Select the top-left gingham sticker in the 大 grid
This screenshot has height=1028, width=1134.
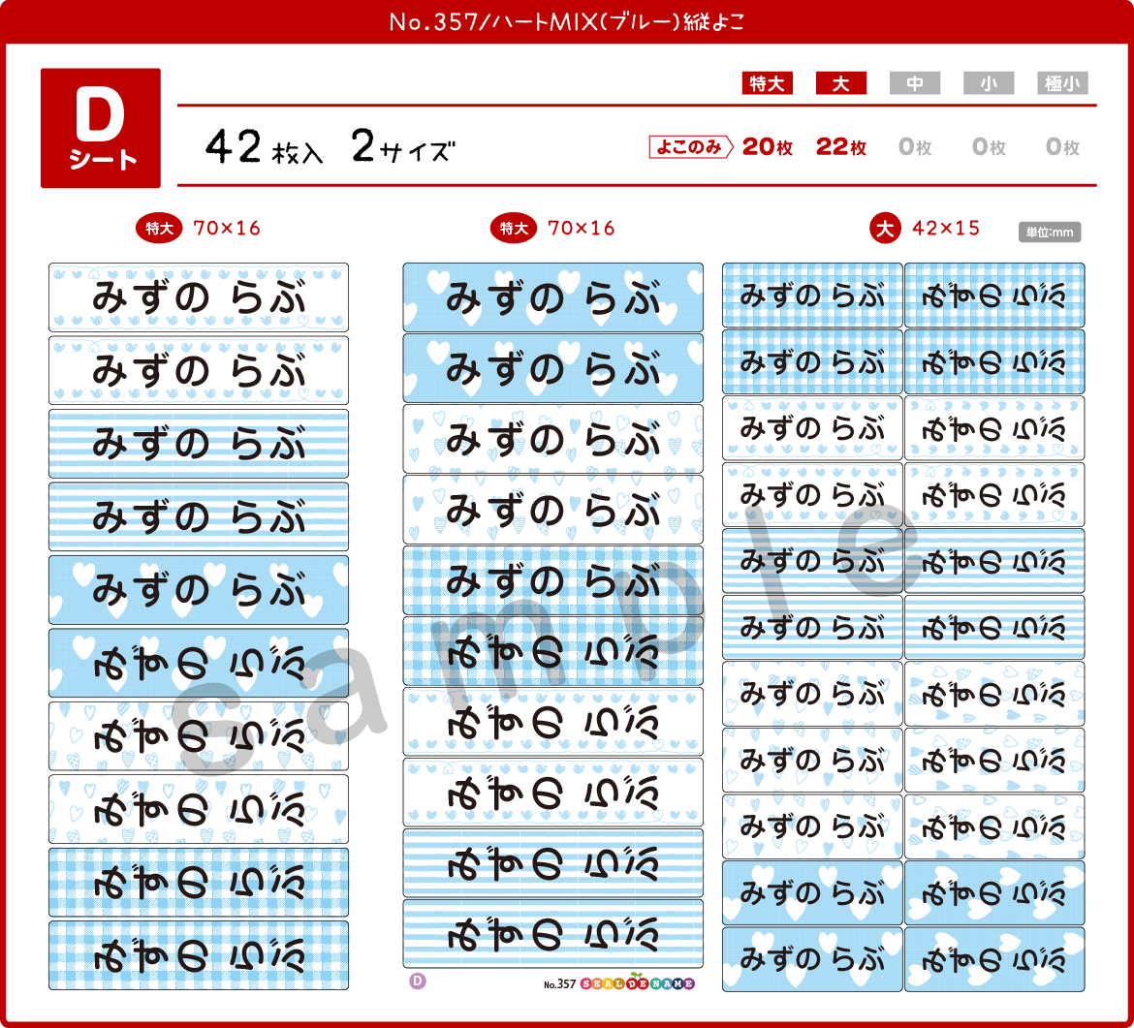(x=812, y=295)
